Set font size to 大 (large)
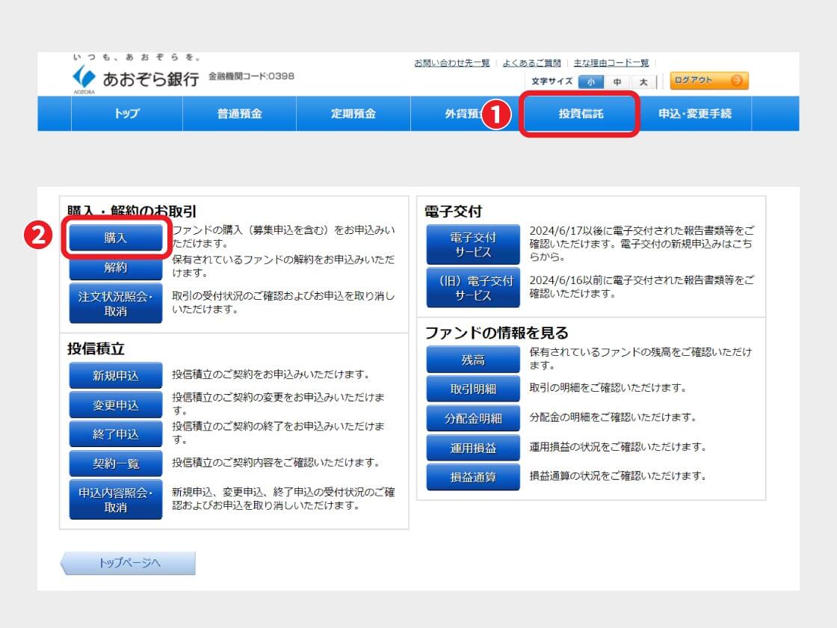The width and height of the screenshot is (837, 628). 642,82
